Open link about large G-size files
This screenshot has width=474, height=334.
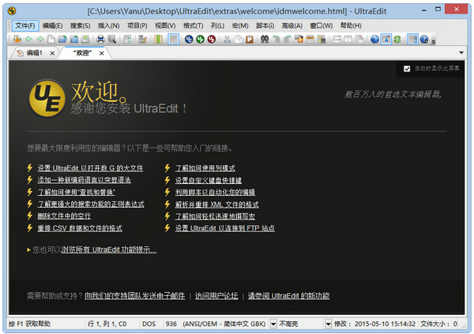pos(90,168)
